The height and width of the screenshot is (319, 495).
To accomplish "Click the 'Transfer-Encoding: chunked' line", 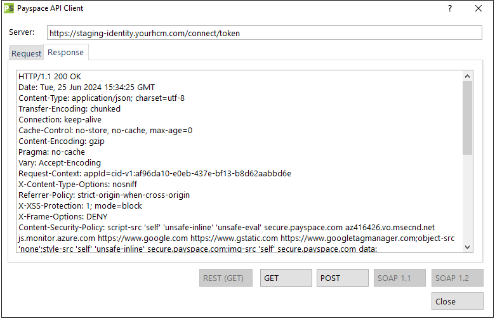I will [69, 109].
